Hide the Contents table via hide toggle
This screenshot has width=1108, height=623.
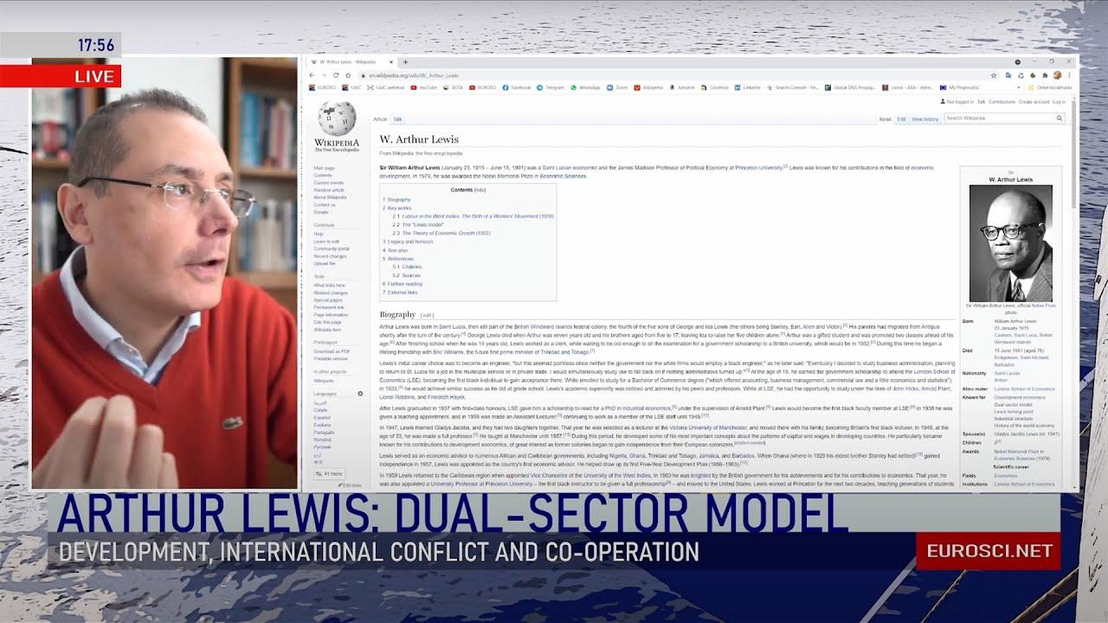(x=480, y=189)
